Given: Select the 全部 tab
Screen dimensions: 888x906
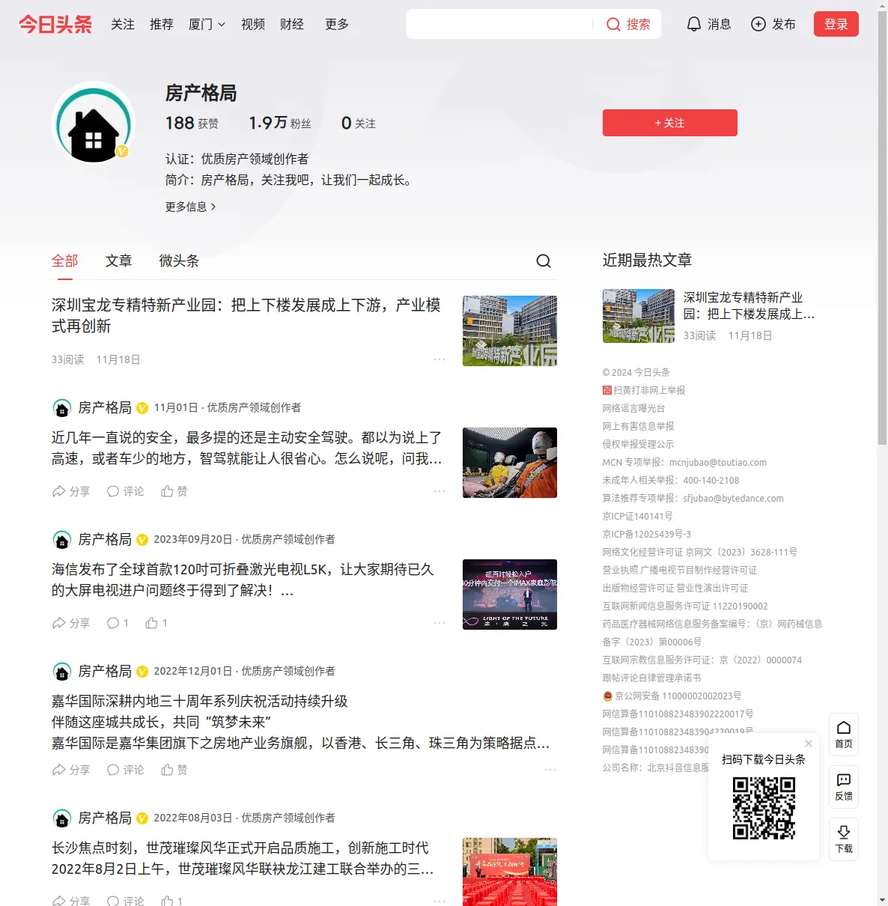Looking at the screenshot, I should tap(65, 261).
